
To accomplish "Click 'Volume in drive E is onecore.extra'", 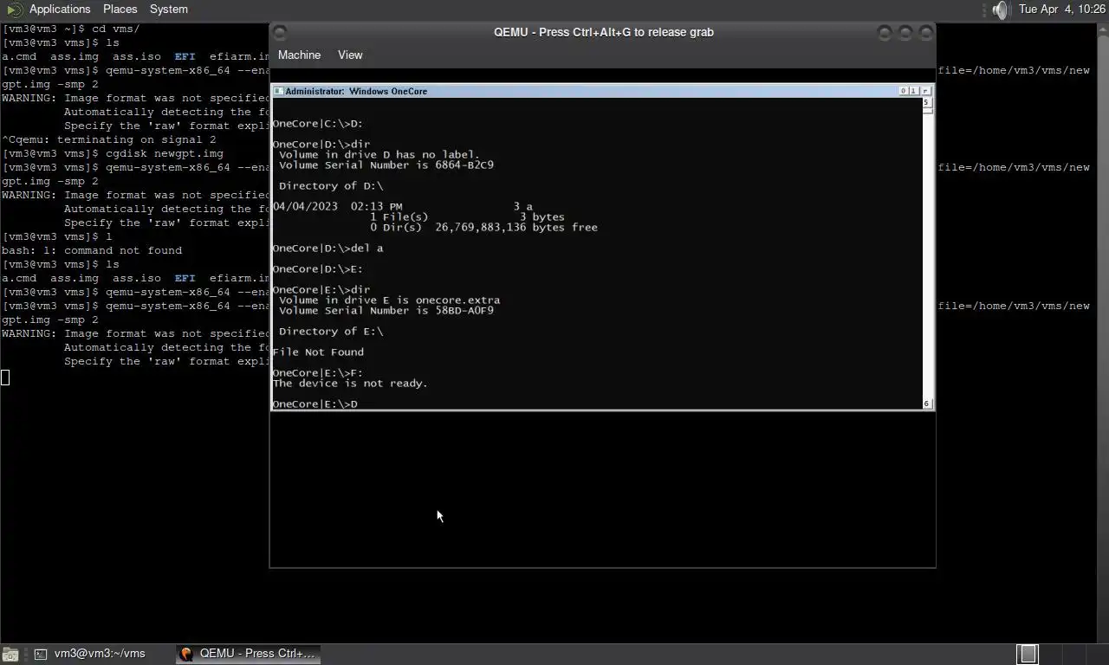I will point(390,300).
